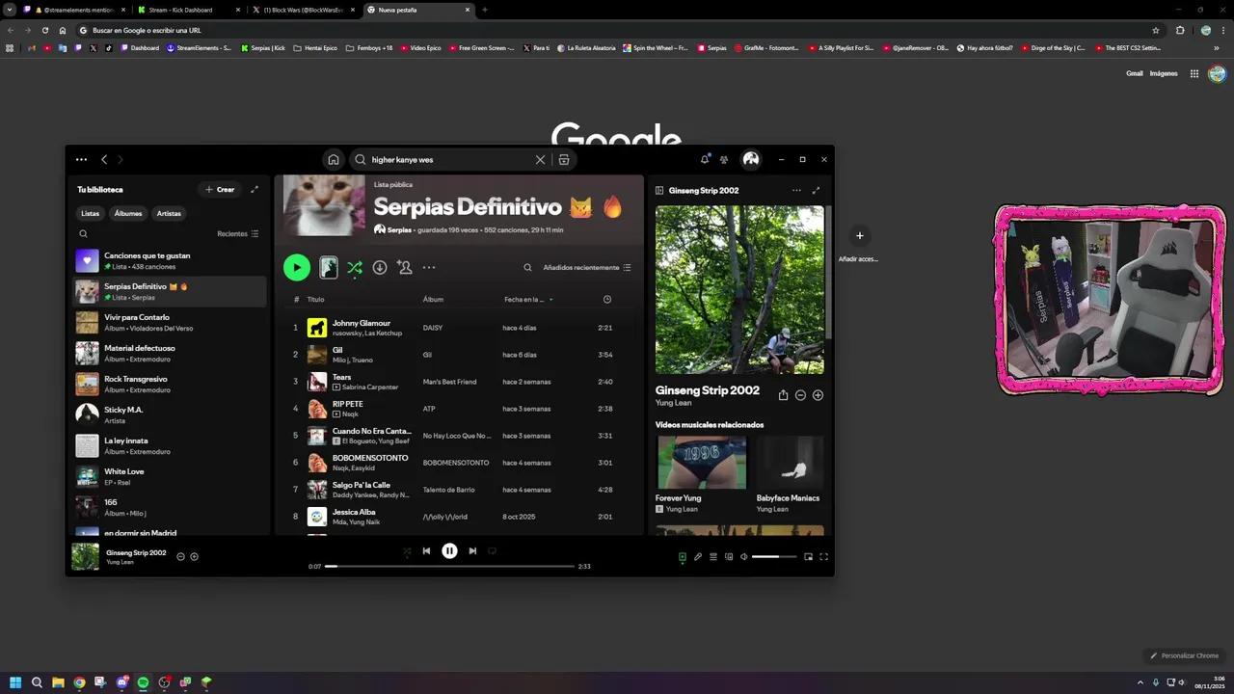The image size is (1234, 694).
Task: Sort tracks by Álbum column
Action: pos(433,300)
